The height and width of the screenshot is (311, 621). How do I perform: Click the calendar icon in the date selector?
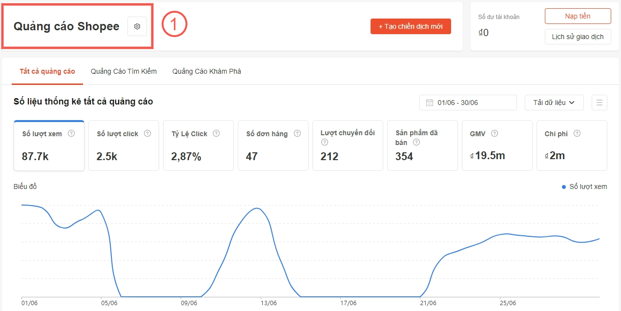[x=430, y=103]
